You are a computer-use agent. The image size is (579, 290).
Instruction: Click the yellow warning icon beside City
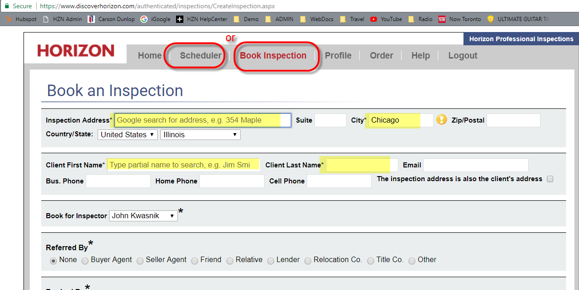tap(441, 120)
